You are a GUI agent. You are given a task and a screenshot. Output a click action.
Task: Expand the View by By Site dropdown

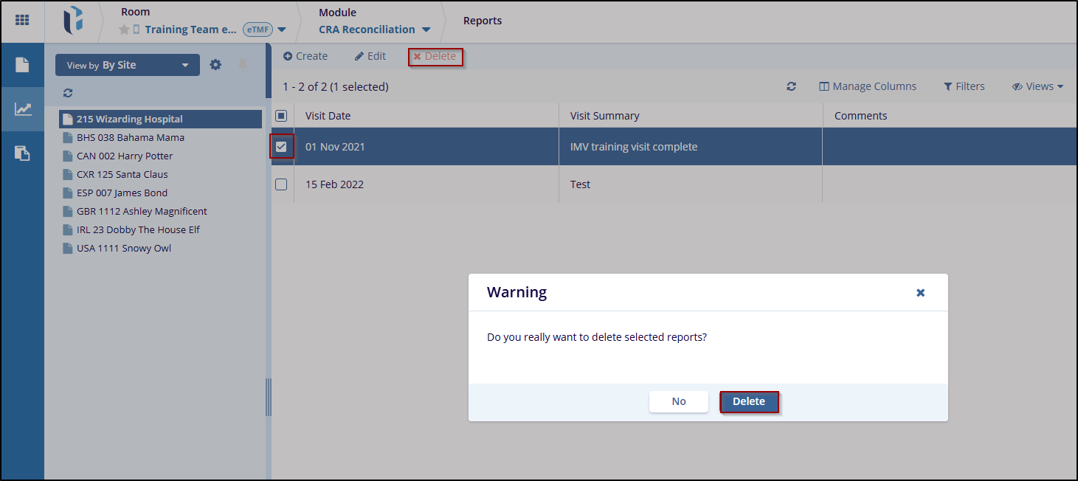click(x=127, y=65)
